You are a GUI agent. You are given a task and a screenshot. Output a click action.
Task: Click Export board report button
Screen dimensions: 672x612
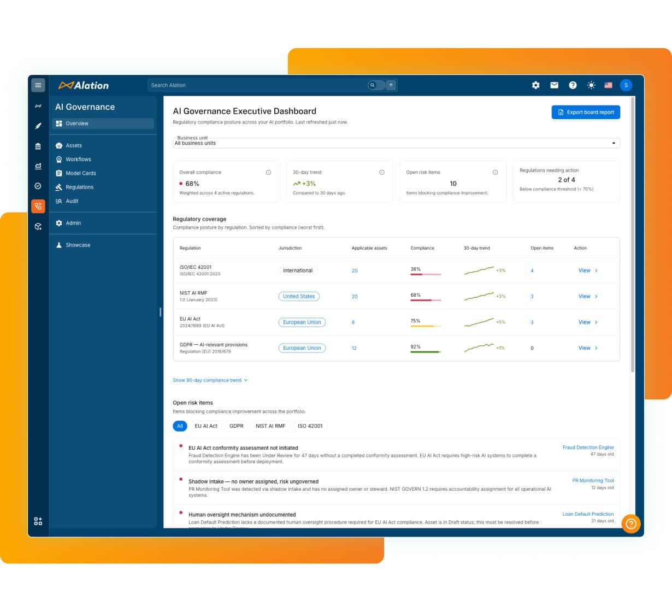[586, 112]
